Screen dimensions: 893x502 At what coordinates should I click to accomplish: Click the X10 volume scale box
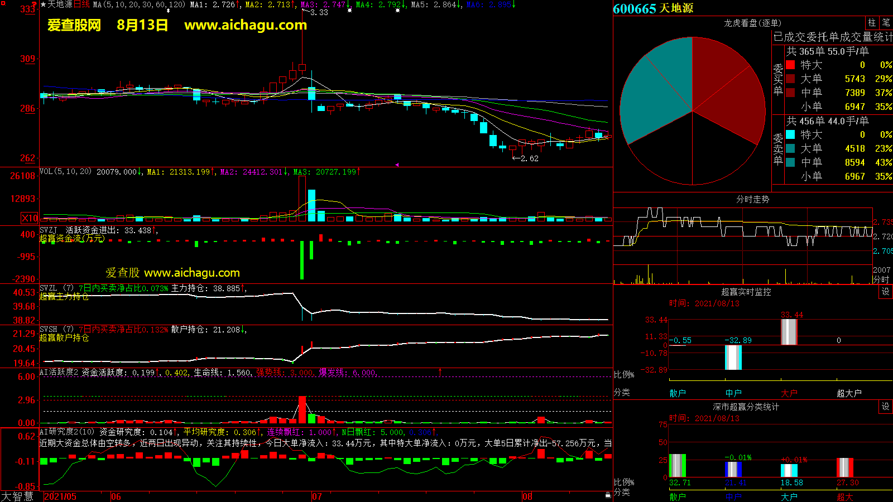[x=30, y=218]
